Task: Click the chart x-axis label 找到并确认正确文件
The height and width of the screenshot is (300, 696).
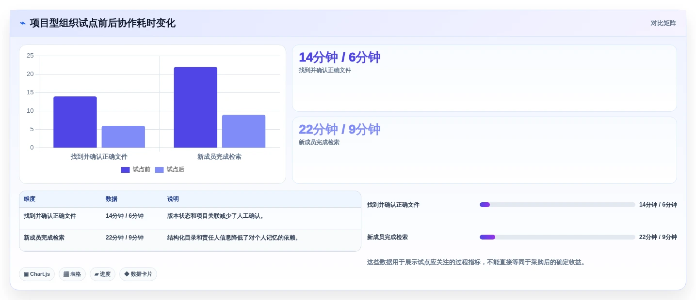Action: pos(99,157)
